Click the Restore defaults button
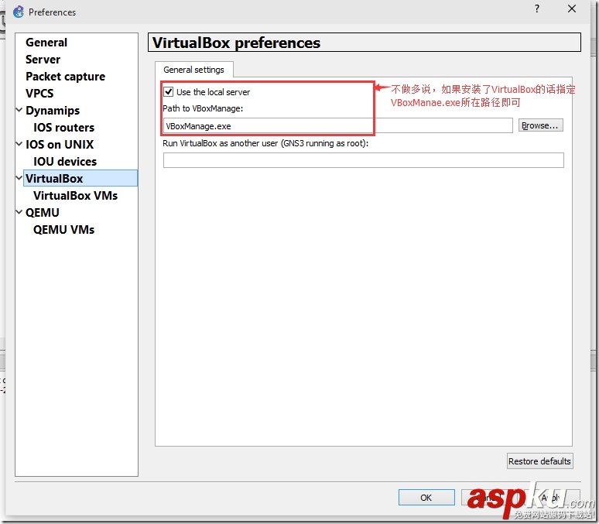The image size is (599, 524). tap(539, 461)
